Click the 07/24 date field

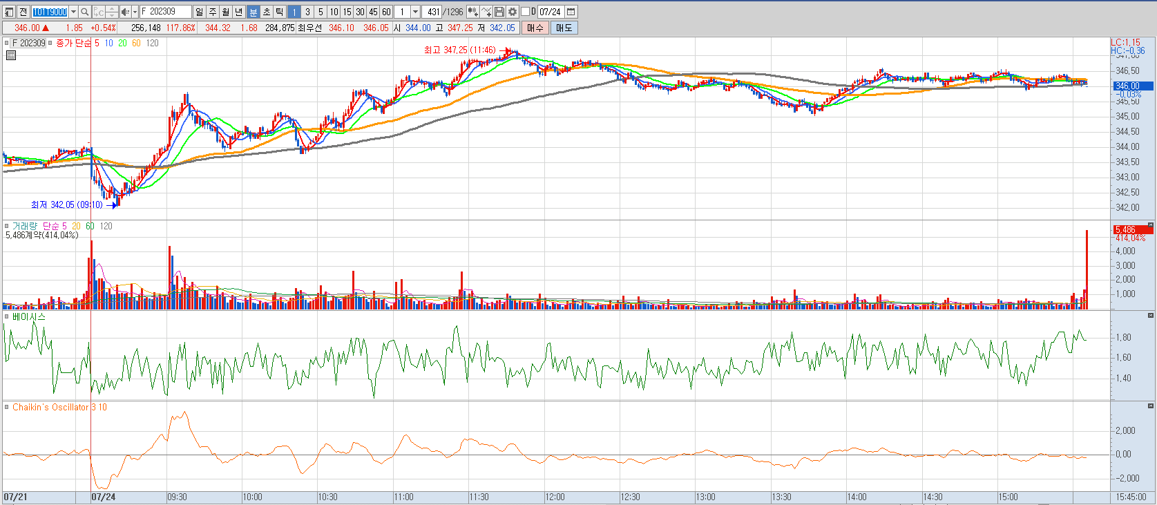point(551,12)
